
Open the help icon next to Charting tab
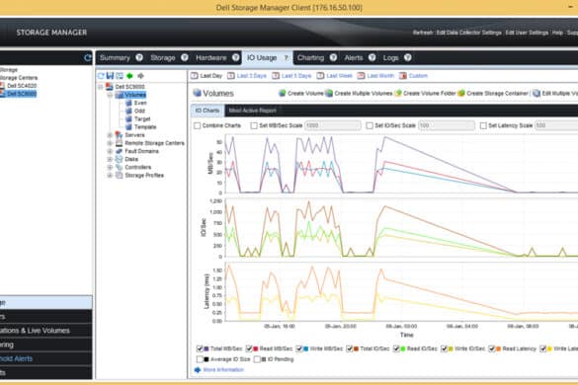coord(333,57)
